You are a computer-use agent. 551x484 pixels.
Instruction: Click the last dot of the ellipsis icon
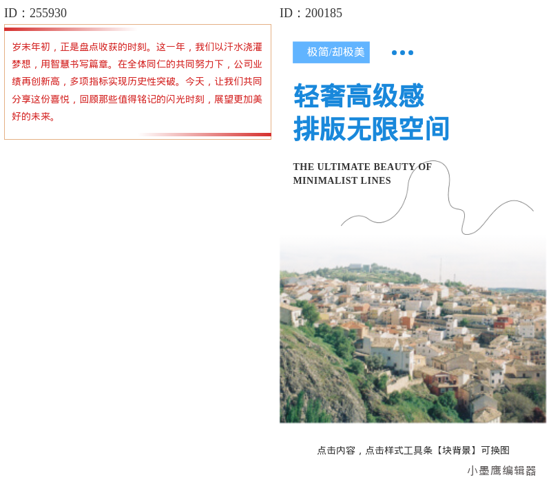coord(410,52)
